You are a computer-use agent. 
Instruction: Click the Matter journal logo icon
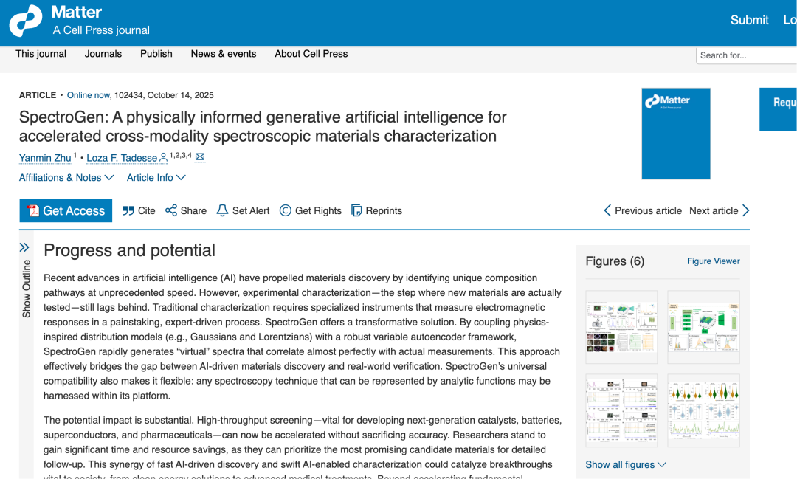(x=26, y=20)
